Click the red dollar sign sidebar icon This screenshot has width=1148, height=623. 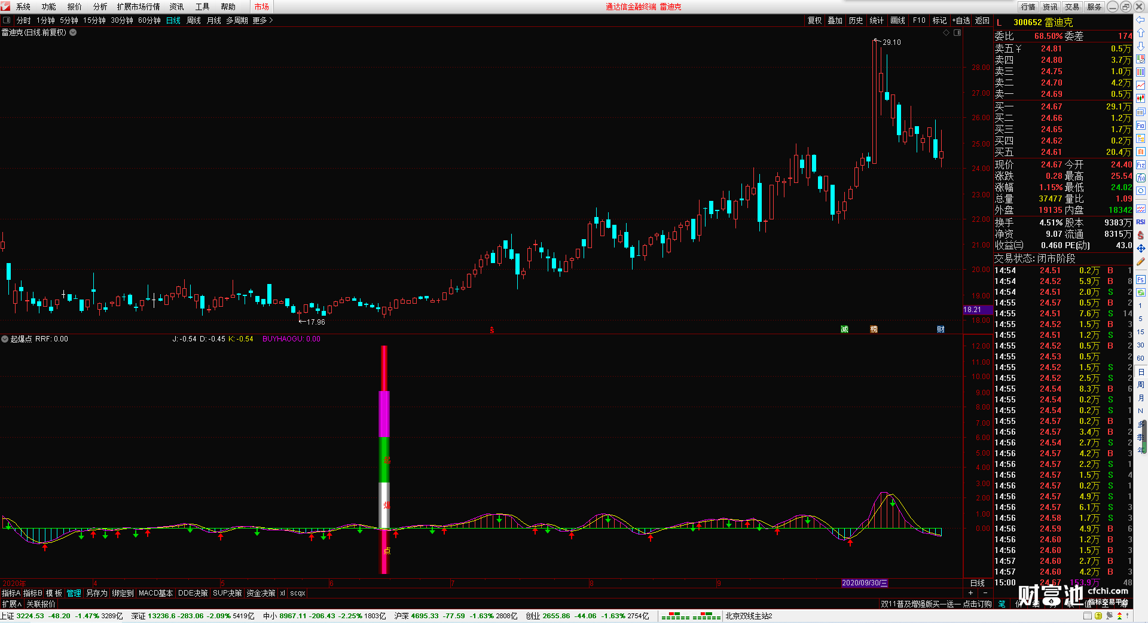coord(1140,235)
